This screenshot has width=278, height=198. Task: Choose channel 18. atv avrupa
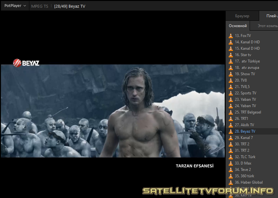252,68
